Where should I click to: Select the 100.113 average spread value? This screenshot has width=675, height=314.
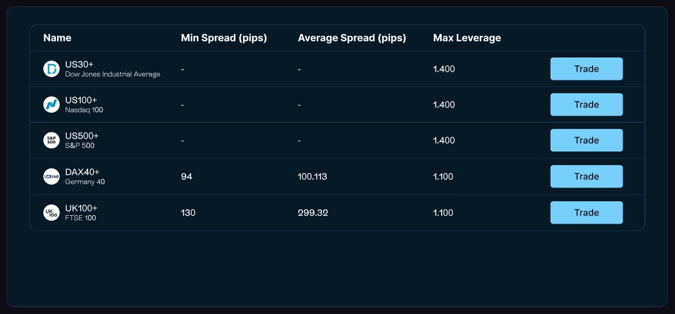pyautogui.click(x=313, y=177)
